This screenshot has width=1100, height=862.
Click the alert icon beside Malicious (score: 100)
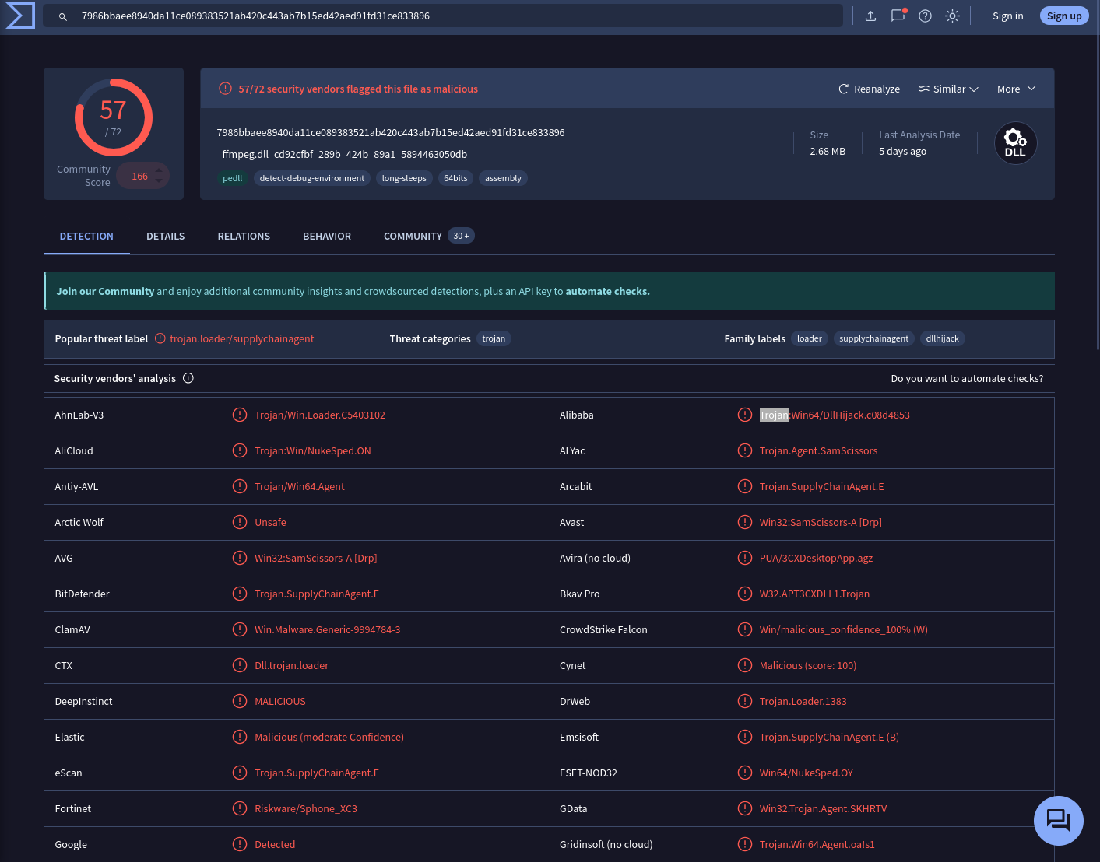coord(745,665)
